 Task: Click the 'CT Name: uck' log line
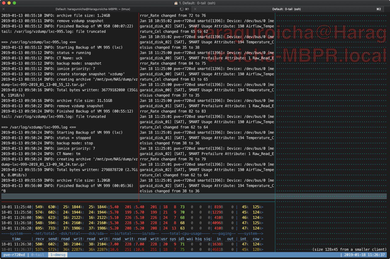tap(42, 58)
